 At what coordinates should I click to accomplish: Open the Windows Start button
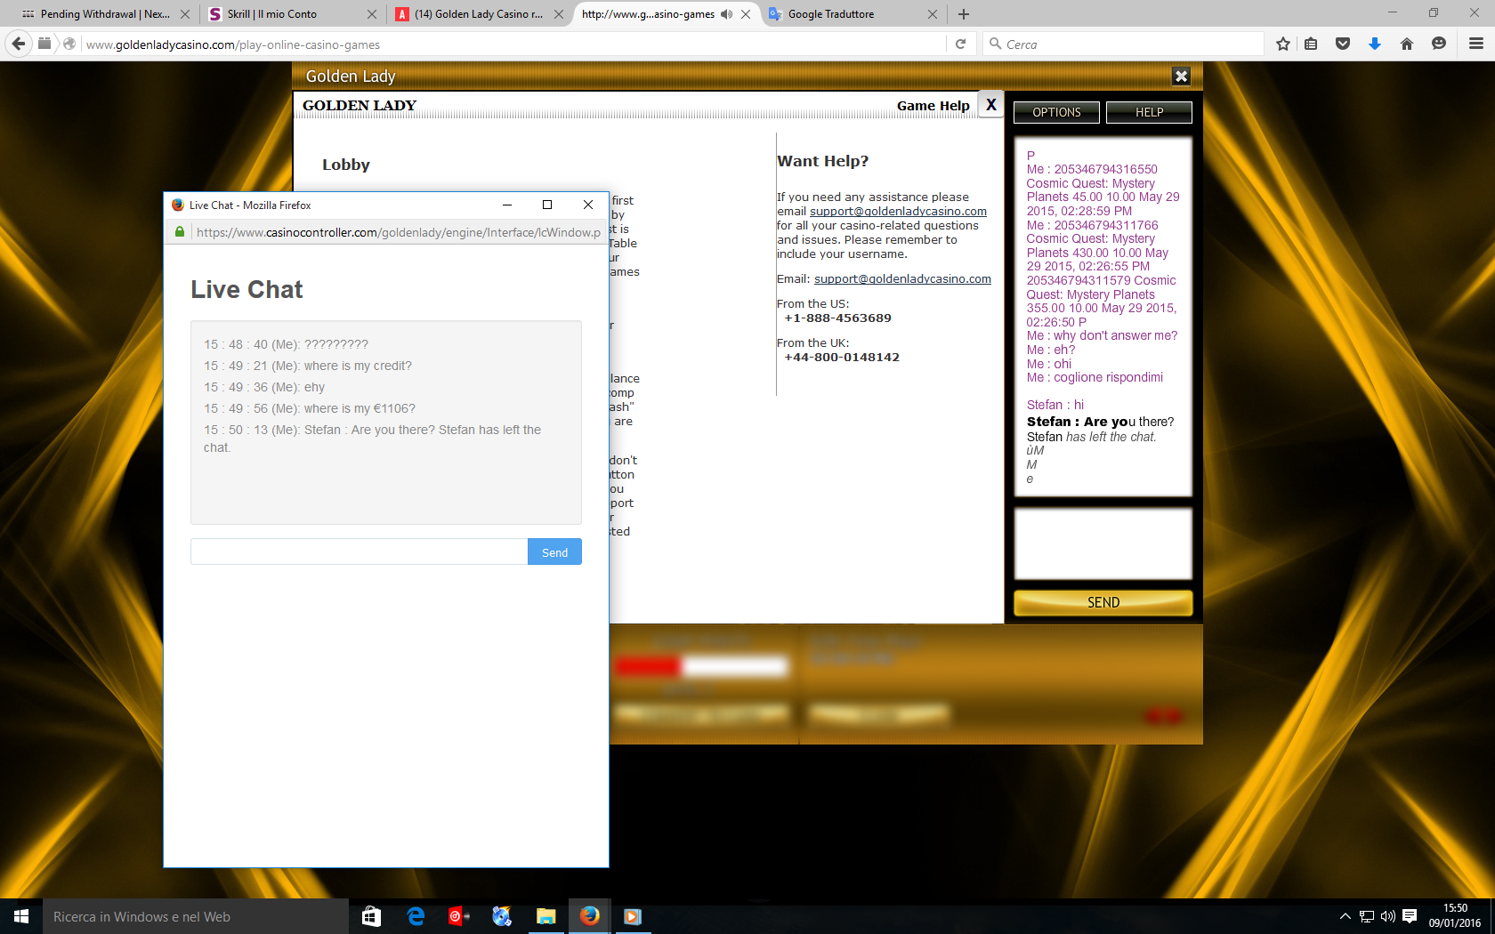(x=21, y=916)
